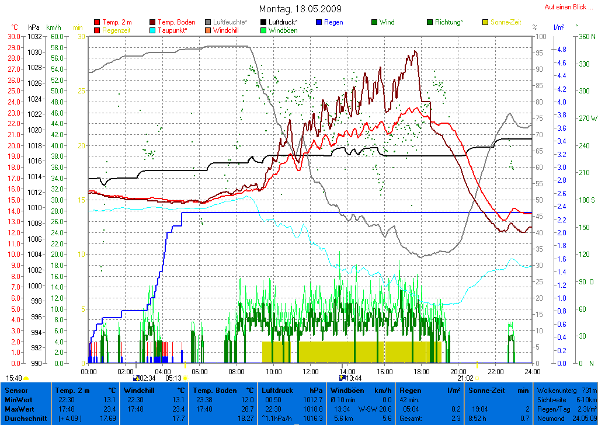Select the Luftfeuchte legend label
598x425 pixels.
[x=230, y=22]
